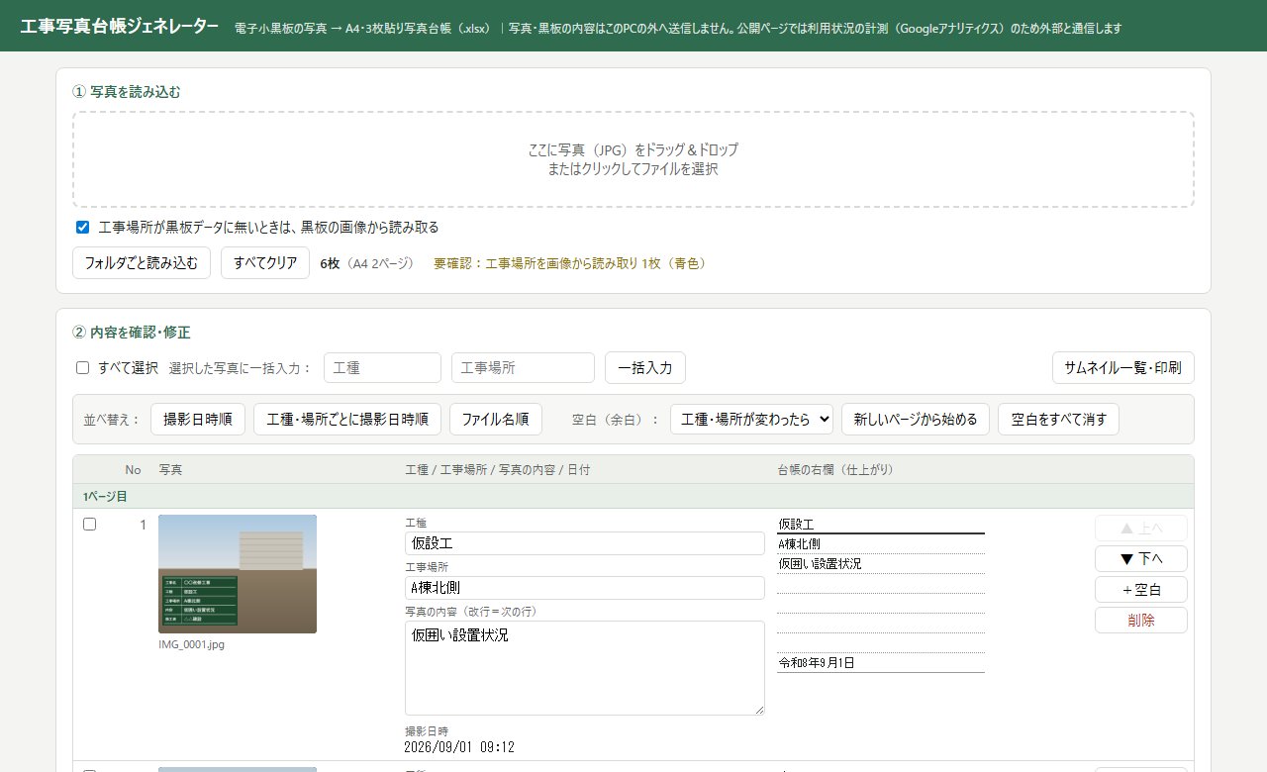Click the ① 写真を読み込む heading
Screen dimensions: 1267x772
click(127, 92)
